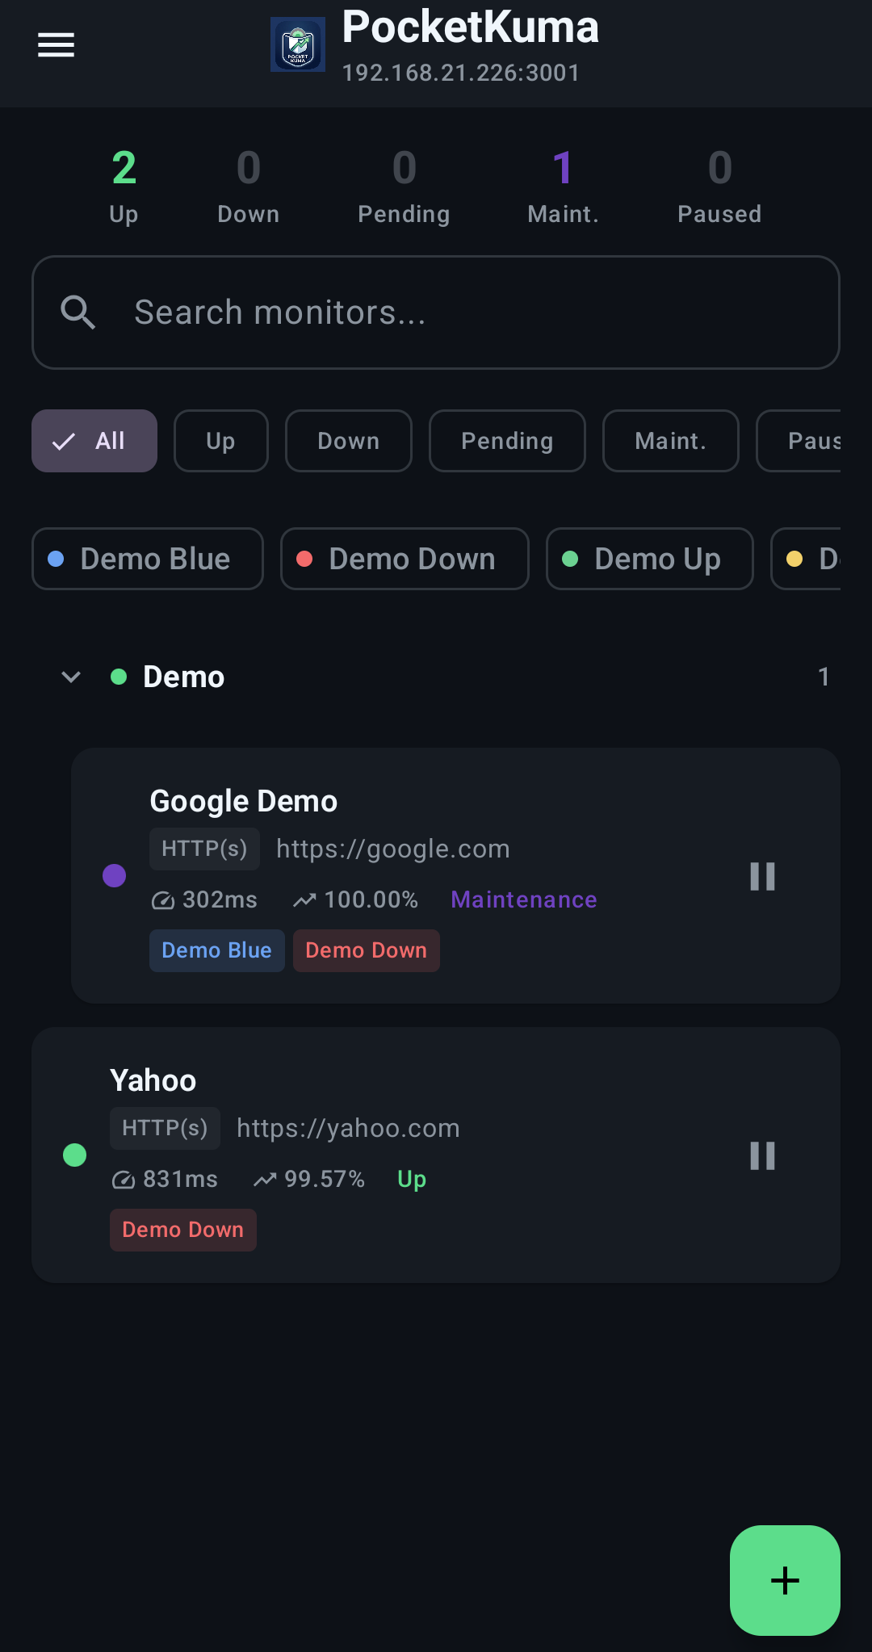Tap the 0 Down summary counter
Image resolution: width=872 pixels, height=1652 pixels.
(x=249, y=186)
